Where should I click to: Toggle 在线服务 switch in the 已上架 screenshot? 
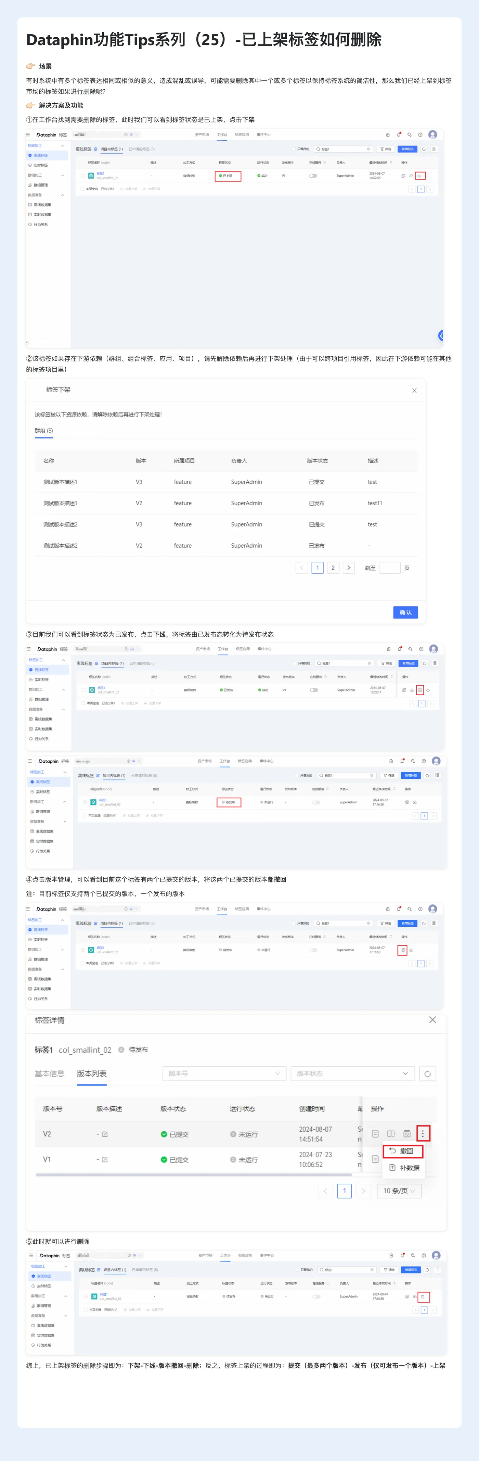click(x=313, y=176)
